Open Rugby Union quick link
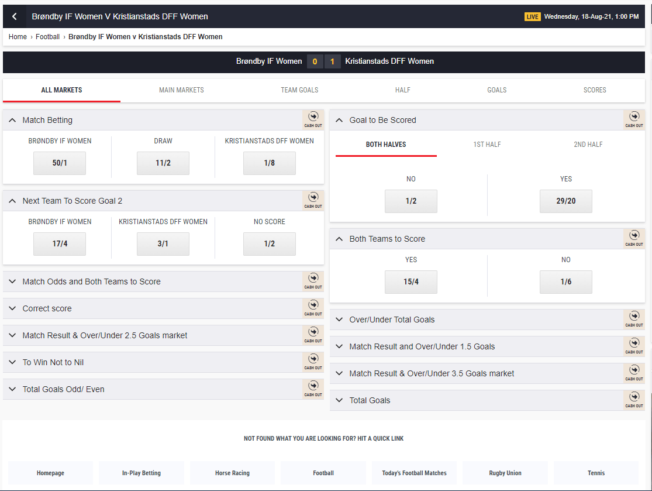 (x=505, y=473)
